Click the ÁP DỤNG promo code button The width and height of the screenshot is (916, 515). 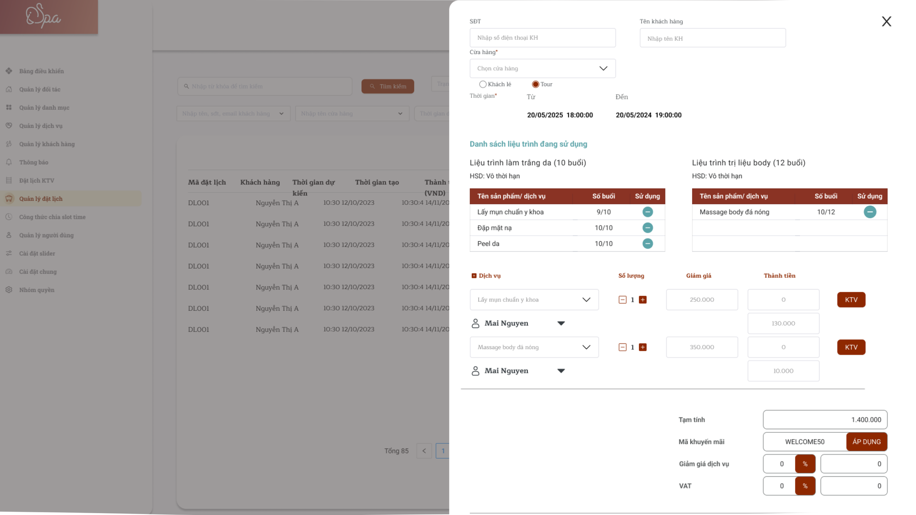point(866,442)
